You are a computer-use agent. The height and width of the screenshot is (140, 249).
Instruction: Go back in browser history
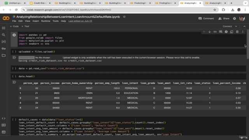pyautogui.click(x=4, y=10)
